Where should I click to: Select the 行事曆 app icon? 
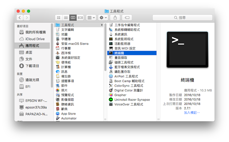coord(58,49)
